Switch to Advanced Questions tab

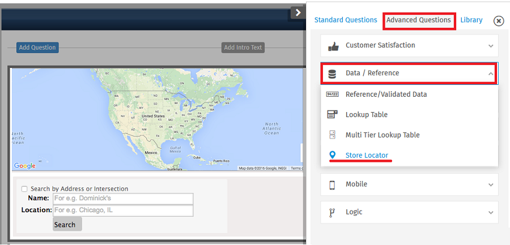(419, 20)
